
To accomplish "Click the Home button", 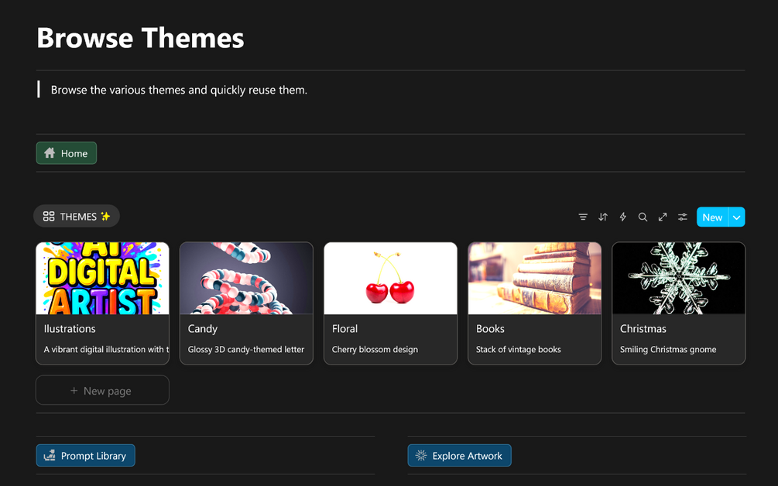I will (67, 153).
